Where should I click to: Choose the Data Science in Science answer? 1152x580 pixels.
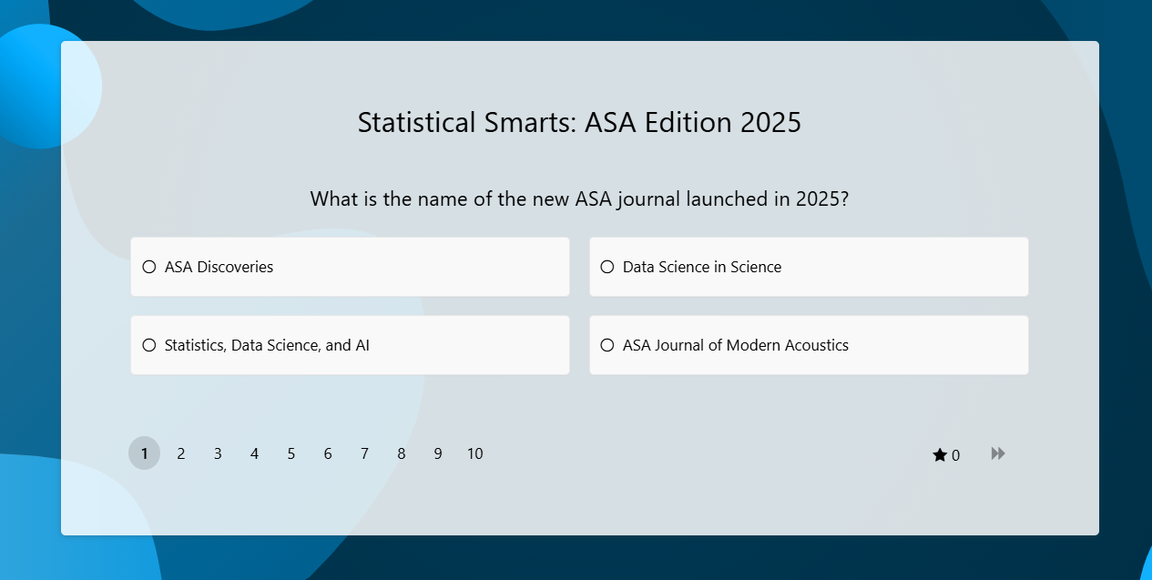607,267
